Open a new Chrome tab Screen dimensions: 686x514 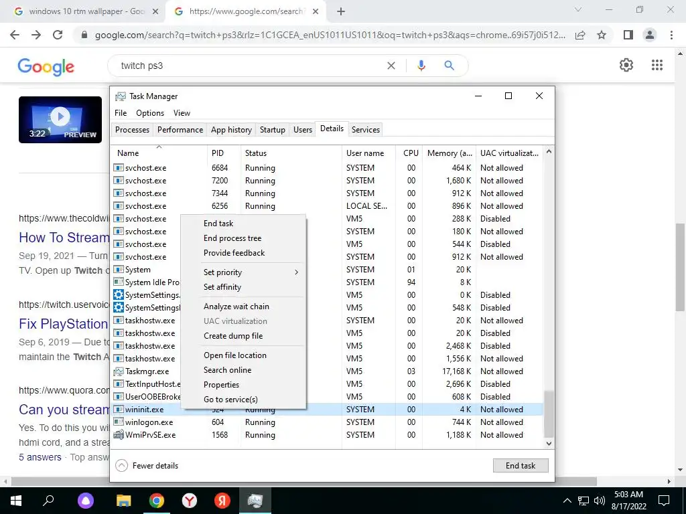point(341,12)
